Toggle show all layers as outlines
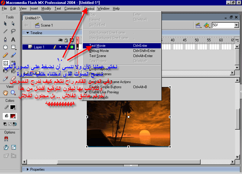 (72, 40)
